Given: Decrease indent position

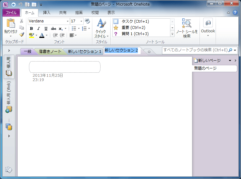Looking at the screenshot, I should (55, 35).
